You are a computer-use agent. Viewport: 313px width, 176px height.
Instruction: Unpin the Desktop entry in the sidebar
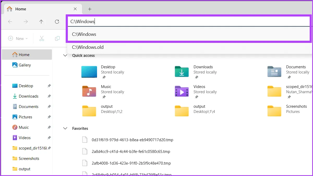pos(49,86)
